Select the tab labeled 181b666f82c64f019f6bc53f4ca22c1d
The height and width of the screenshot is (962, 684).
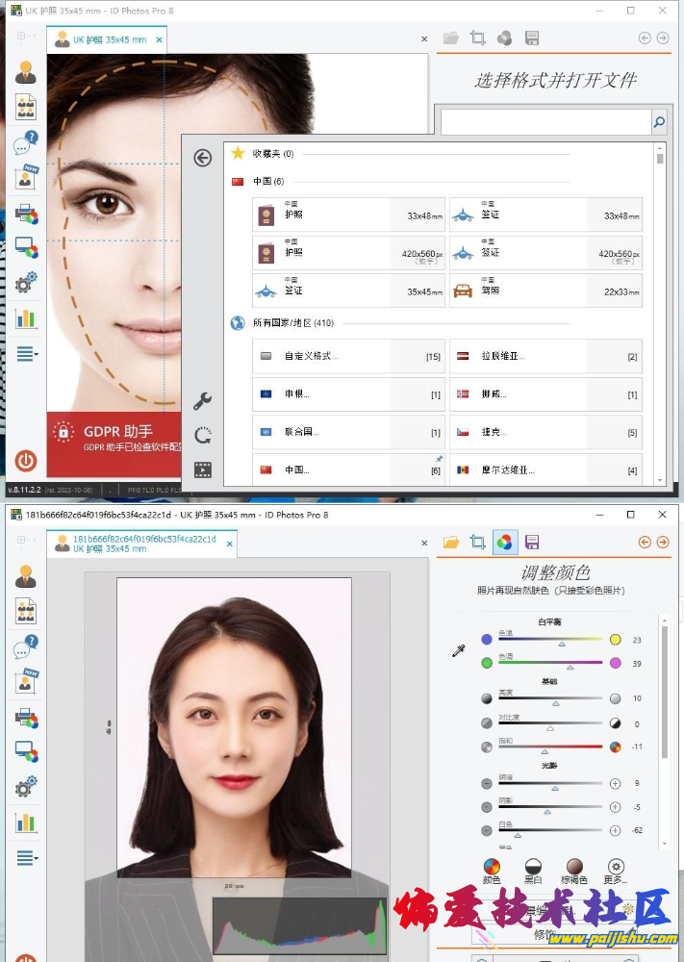coord(142,544)
